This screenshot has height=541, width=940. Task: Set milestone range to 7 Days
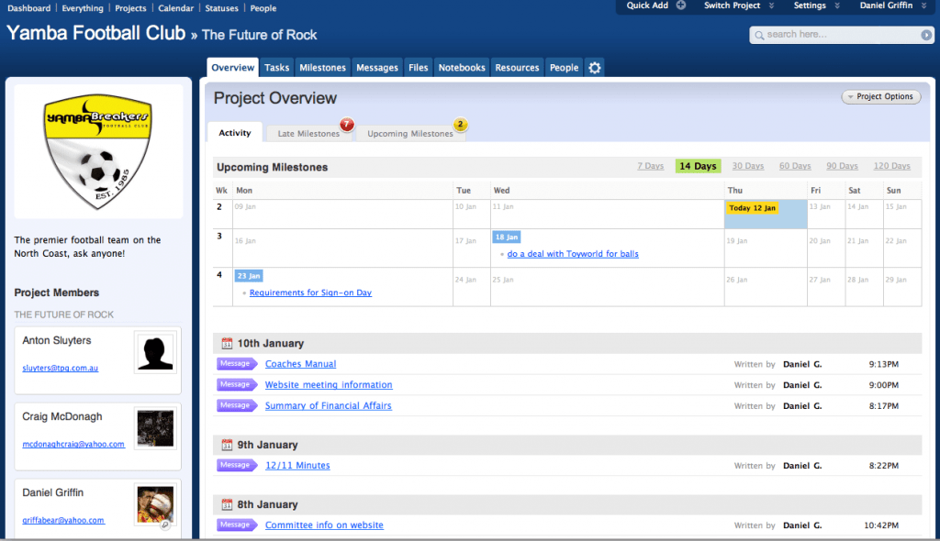651,166
